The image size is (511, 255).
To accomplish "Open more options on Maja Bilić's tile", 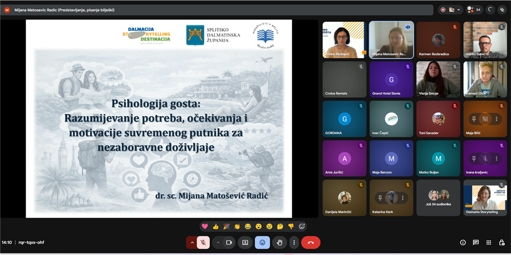I will 496,119.
